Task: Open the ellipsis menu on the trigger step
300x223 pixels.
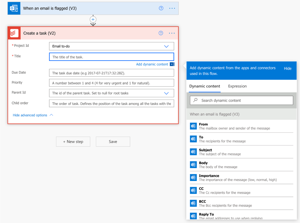Action: click(172, 8)
